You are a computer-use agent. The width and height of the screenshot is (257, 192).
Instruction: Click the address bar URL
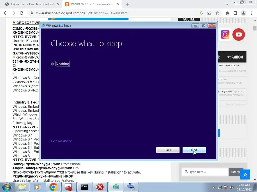point(82,13)
